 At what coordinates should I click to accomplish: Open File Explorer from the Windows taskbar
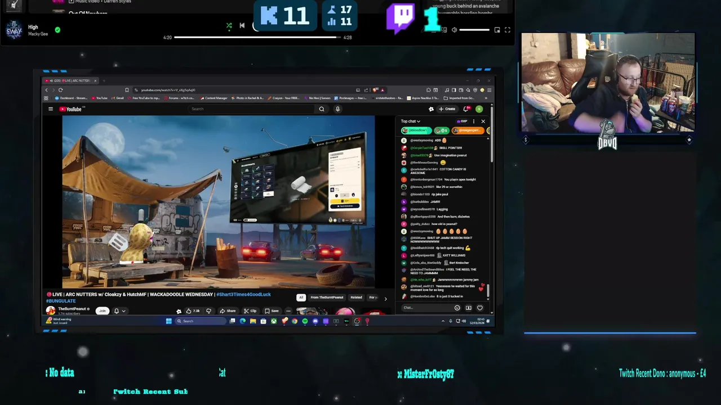tap(253, 321)
